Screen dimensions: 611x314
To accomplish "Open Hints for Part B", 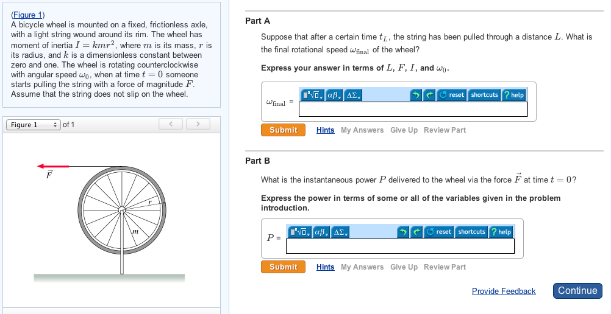I will [x=325, y=267].
